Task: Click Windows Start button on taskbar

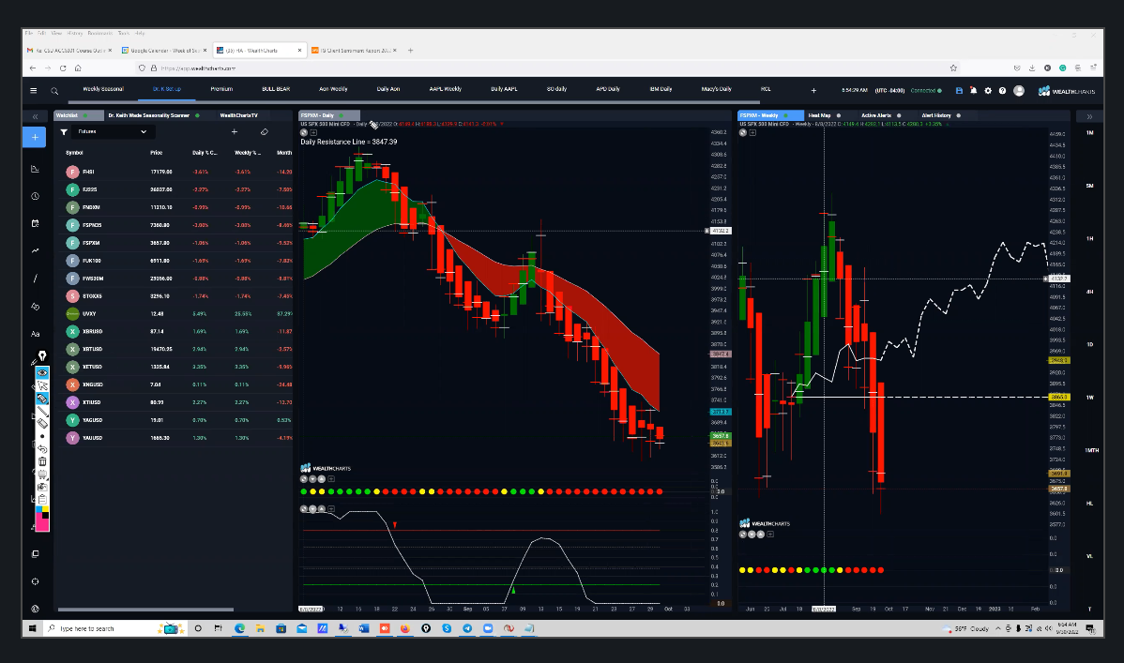Action: click(32, 628)
